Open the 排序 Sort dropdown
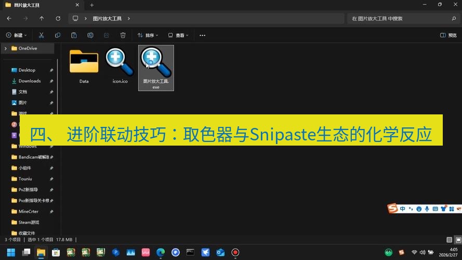The height and width of the screenshot is (260, 462). click(x=148, y=35)
